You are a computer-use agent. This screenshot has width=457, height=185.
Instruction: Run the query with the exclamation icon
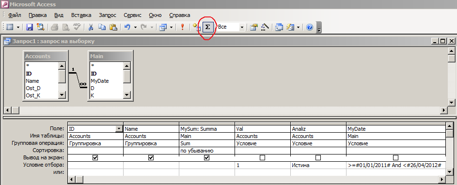point(182,27)
